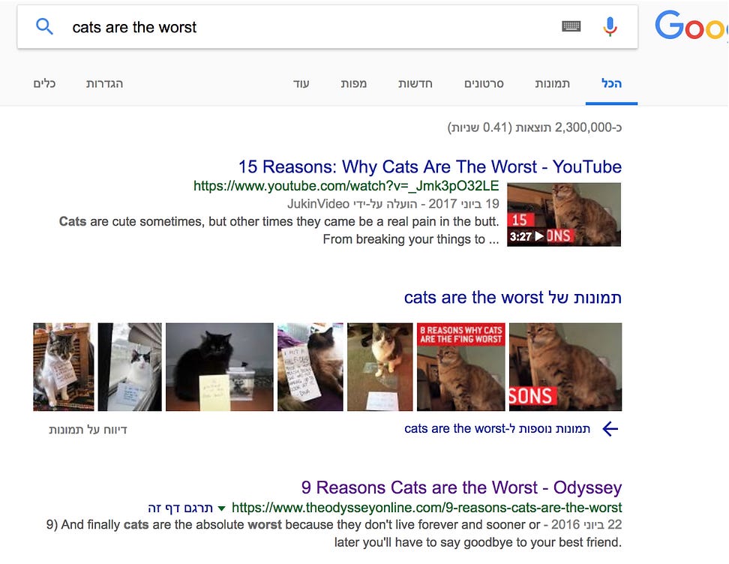Go to Google homepage via logo
This screenshot has height=564, width=729.
coord(691,26)
